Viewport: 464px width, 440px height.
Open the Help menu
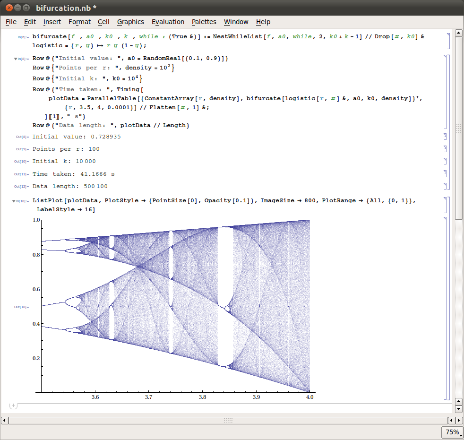(263, 22)
